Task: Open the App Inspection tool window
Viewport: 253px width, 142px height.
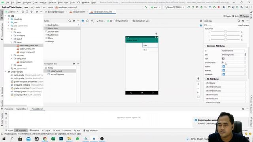Action: (x=91, y=131)
